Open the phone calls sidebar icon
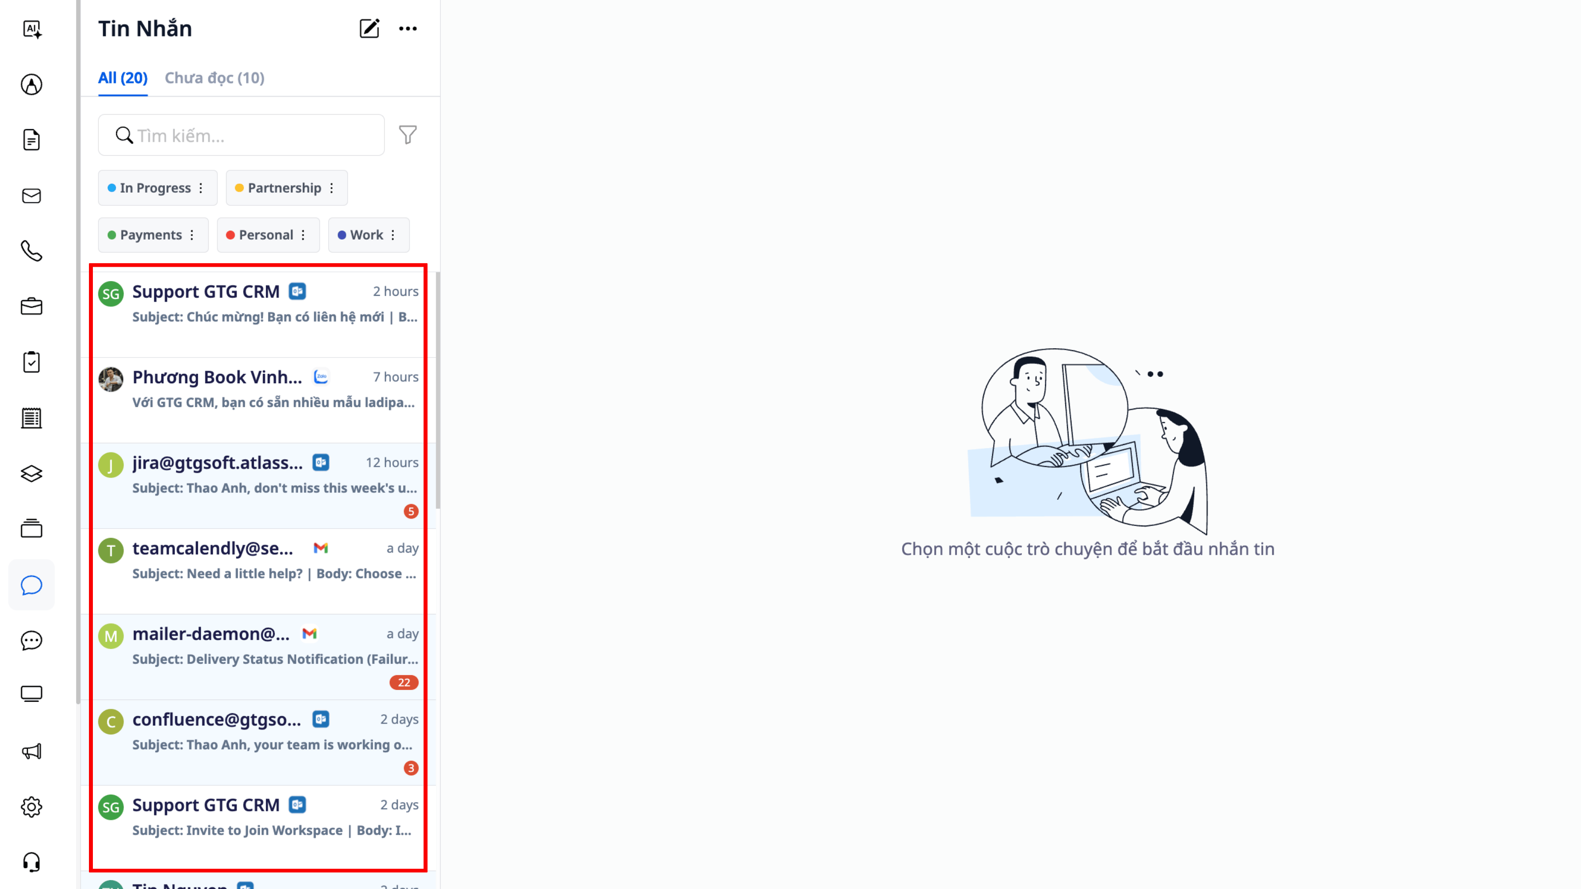1581x889 pixels. pos(31,251)
